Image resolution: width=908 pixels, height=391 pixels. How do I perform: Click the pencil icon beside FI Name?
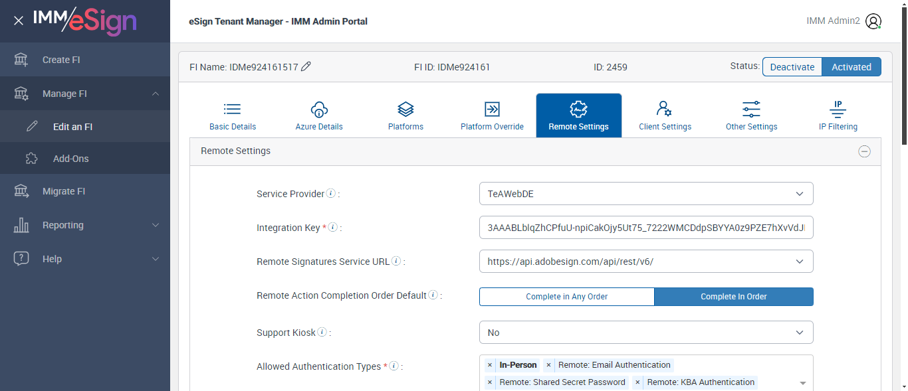pyautogui.click(x=306, y=66)
